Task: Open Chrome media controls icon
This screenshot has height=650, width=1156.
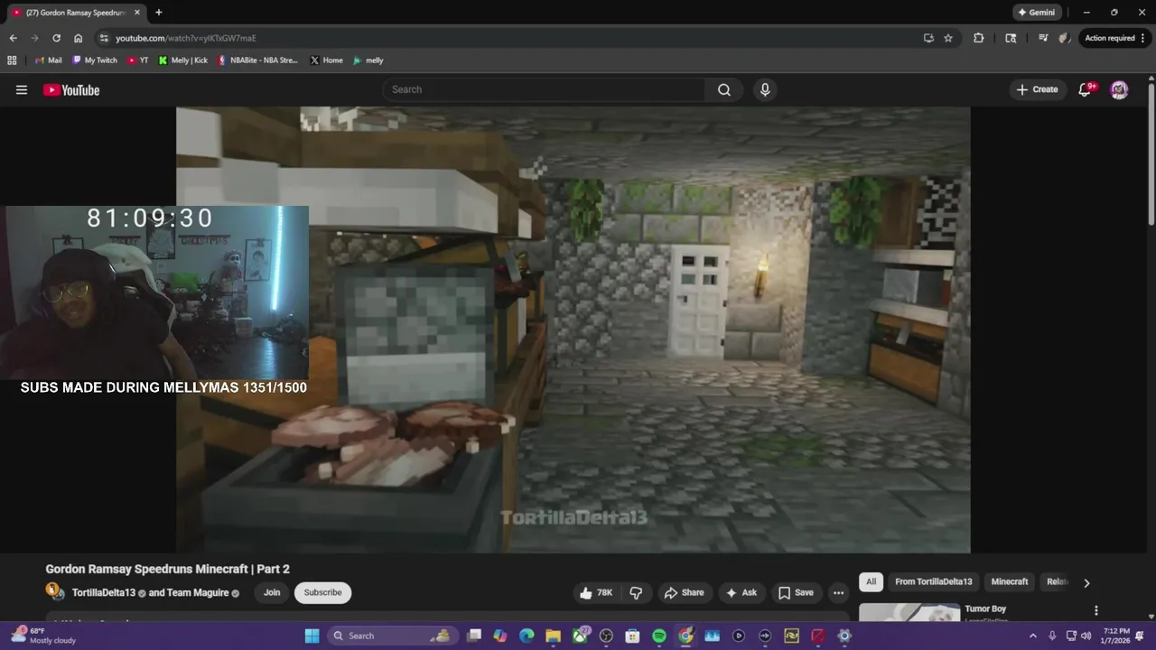Action: click(1043, 38)
